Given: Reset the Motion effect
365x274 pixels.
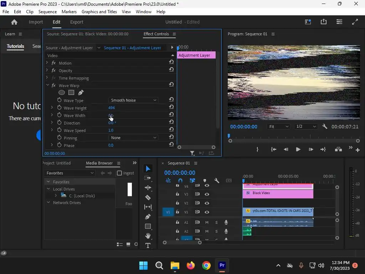Looking at the screenshot, I should coord(171,62).
